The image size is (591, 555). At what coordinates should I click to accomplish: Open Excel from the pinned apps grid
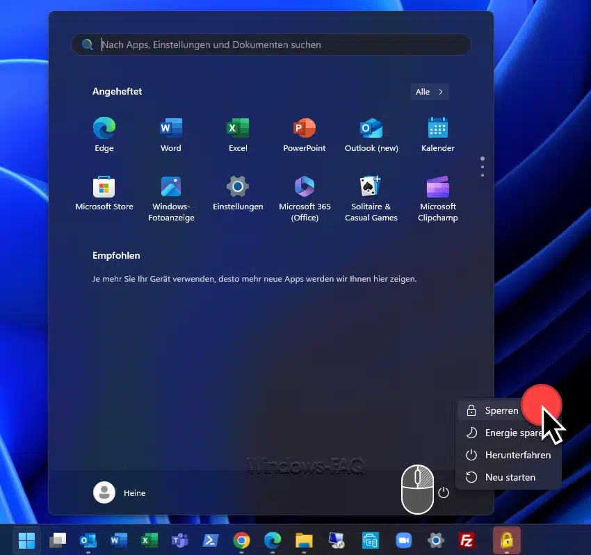tap(238, 134)
